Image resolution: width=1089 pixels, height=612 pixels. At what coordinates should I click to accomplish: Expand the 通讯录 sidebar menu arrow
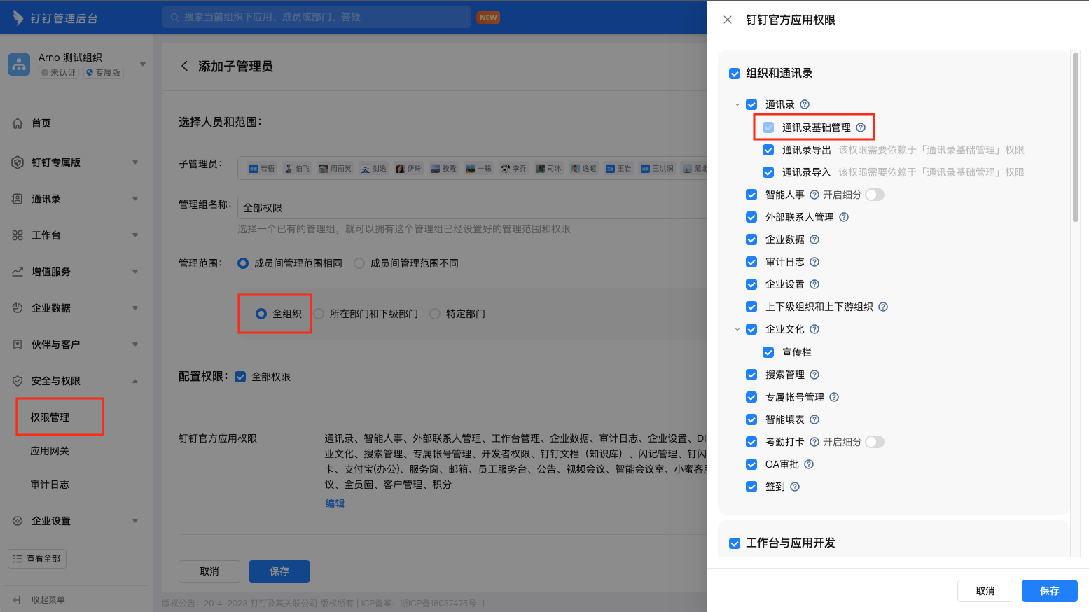pyautogui.click(x=135, y=199)
